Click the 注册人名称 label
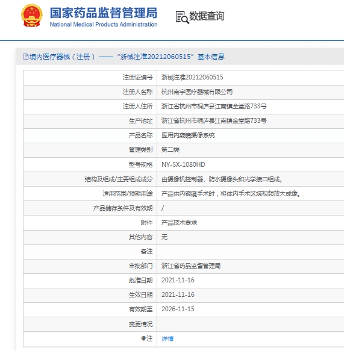 coord(137,92)
